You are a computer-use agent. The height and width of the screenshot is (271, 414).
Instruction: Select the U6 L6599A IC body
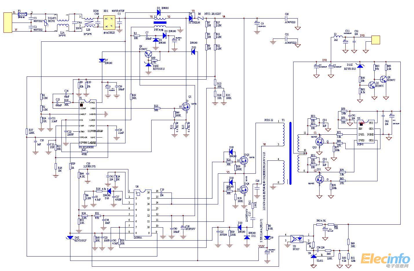pyautogui.click(x=143, y=213)
